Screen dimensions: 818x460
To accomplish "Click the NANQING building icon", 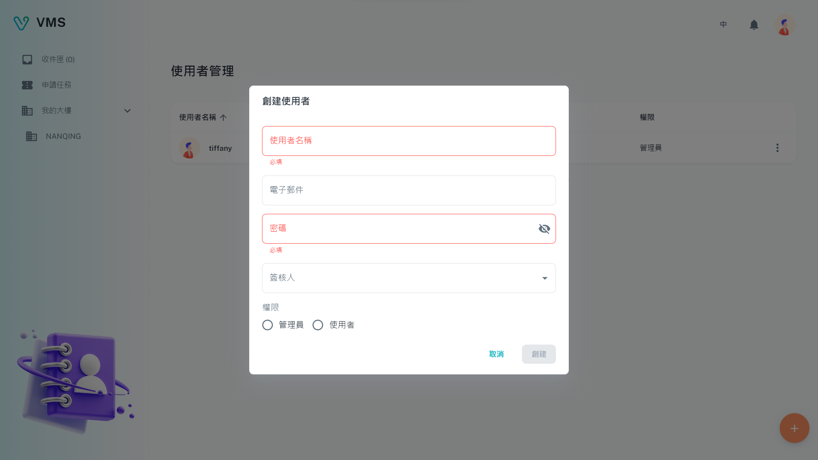I will point(31,136).
